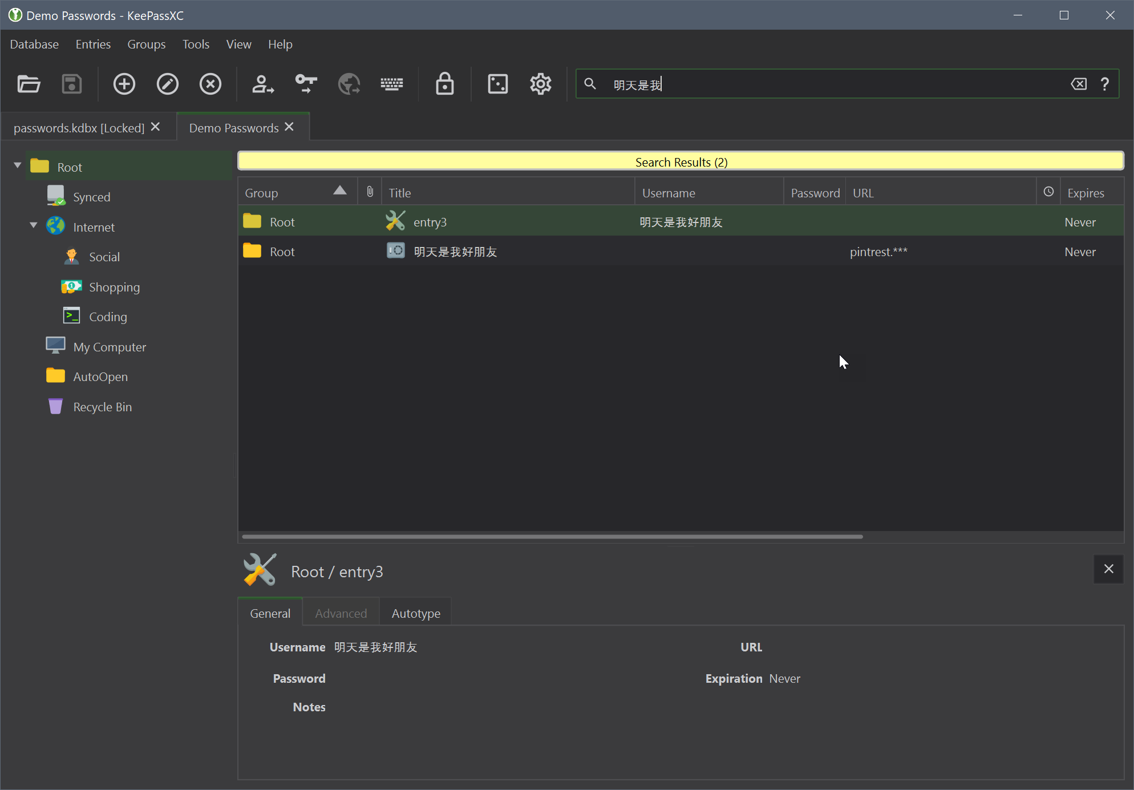Switch to the Advanced tab
The image size is (1134, 790).
[341, 613]
